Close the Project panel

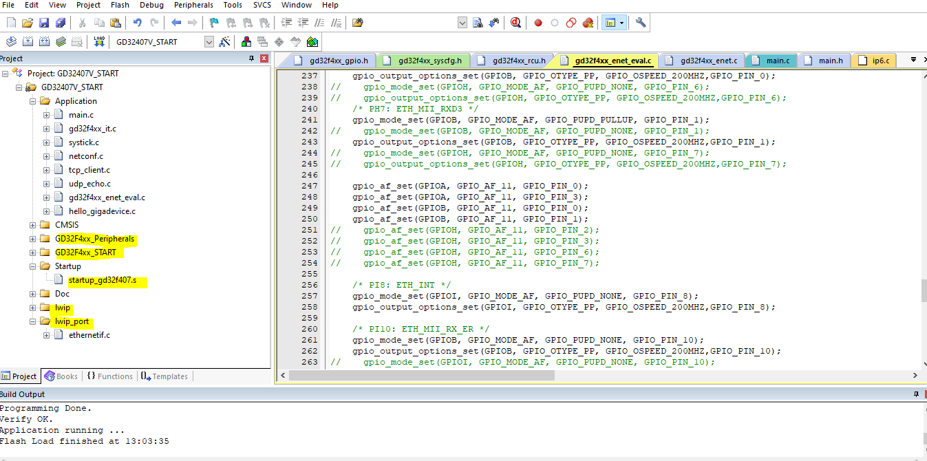[x=264, y=58]
